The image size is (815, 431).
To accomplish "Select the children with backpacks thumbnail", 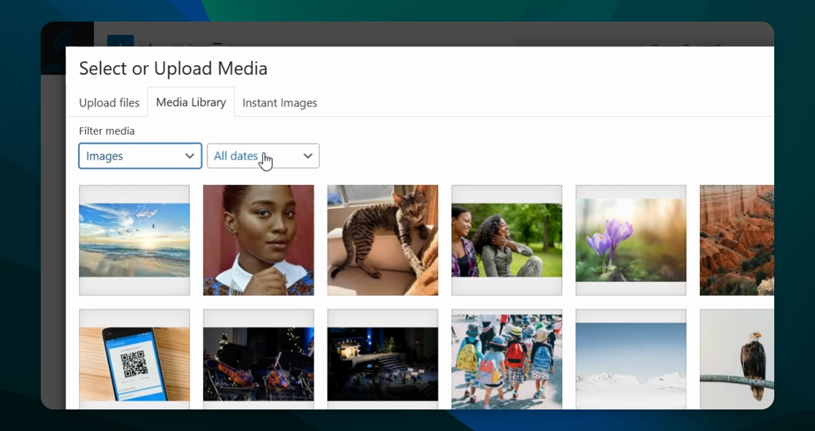I will pos(507,359).
